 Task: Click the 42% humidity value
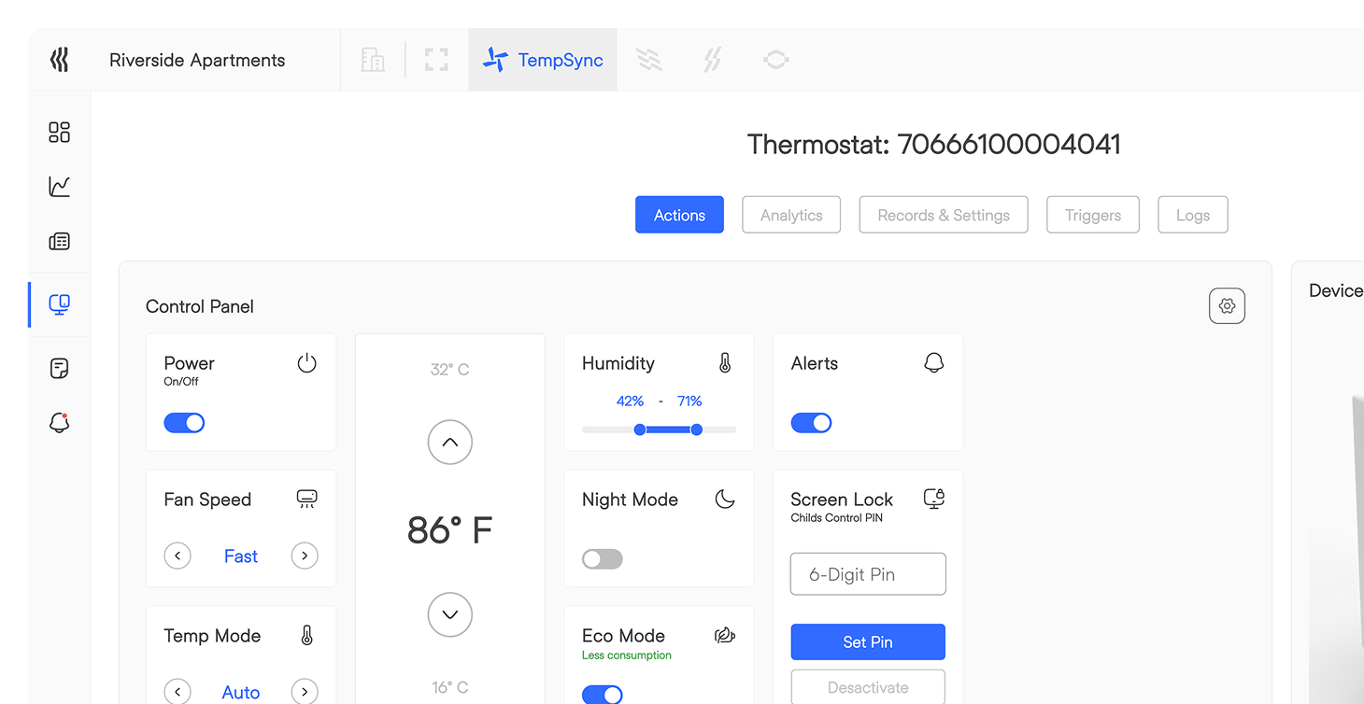(630, 401)
